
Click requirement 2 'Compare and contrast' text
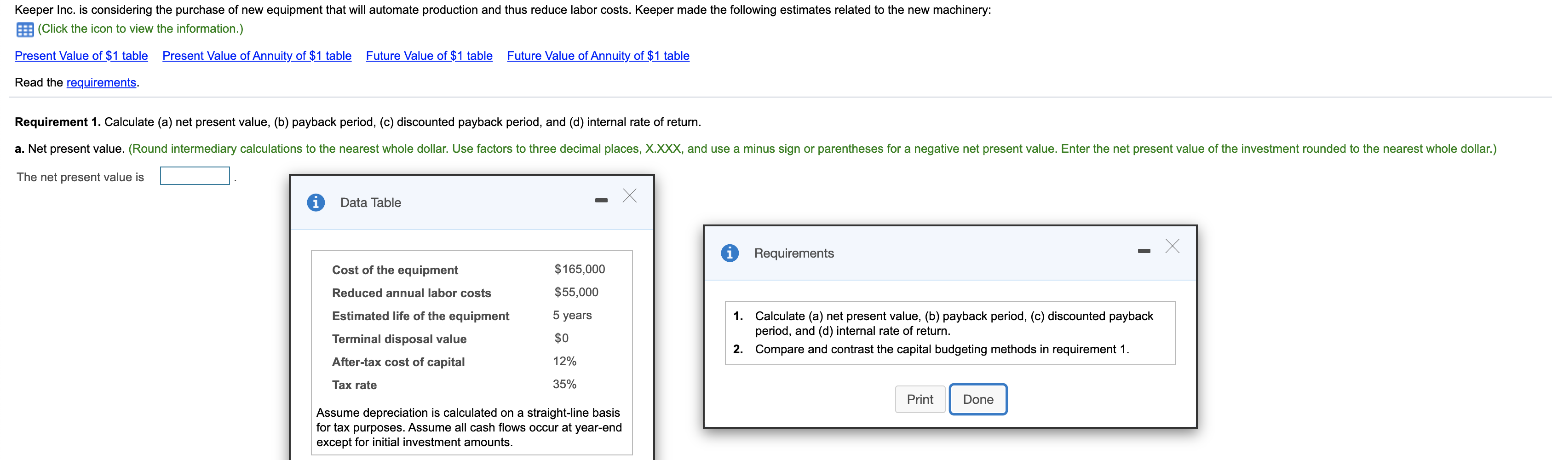point(942,349)
